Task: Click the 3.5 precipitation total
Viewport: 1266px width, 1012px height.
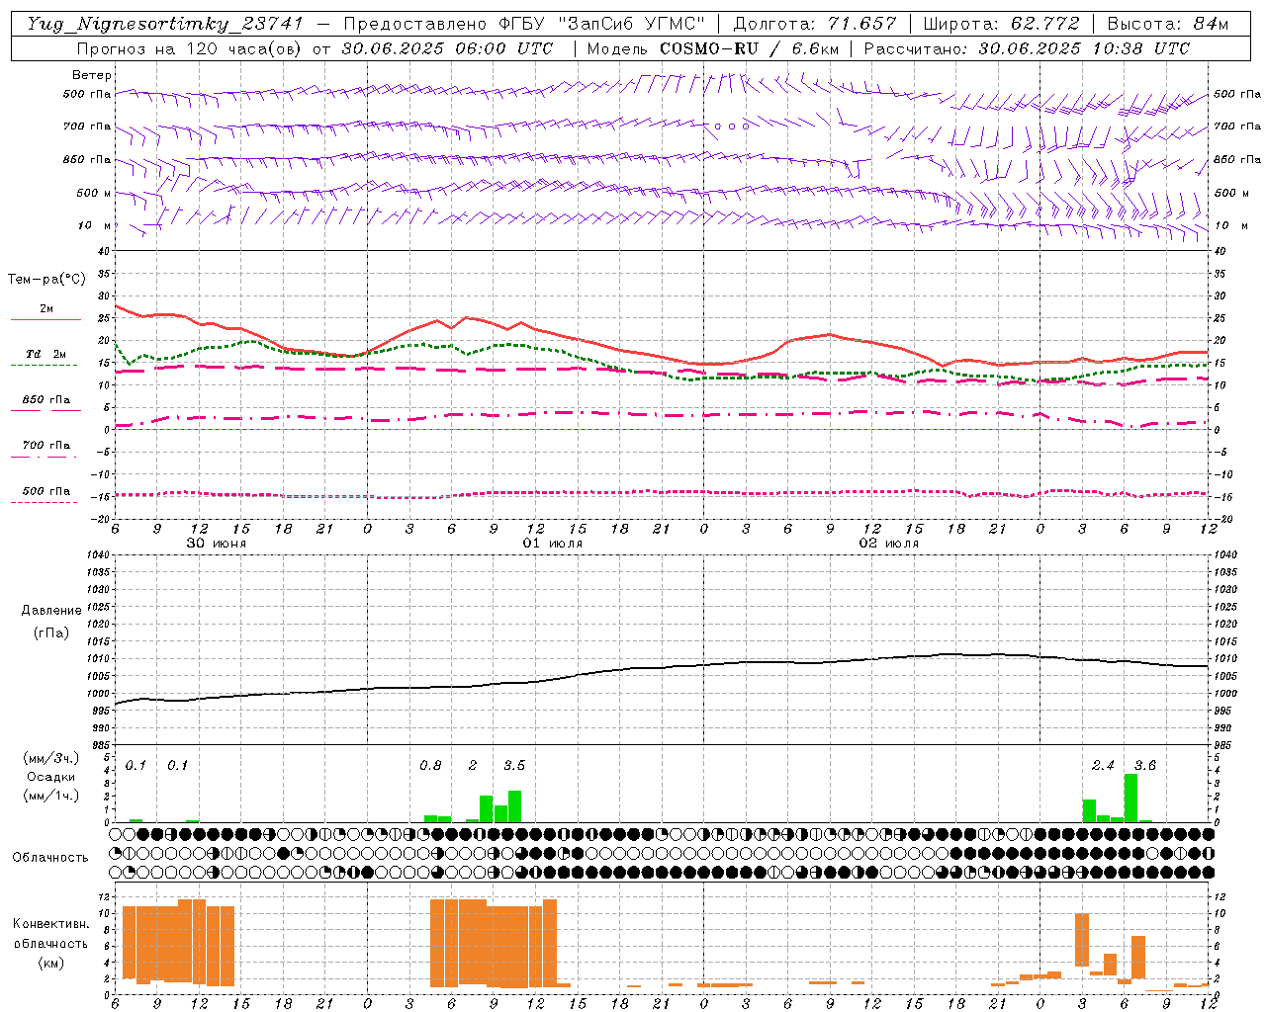Action: click(x=514, y=766)
